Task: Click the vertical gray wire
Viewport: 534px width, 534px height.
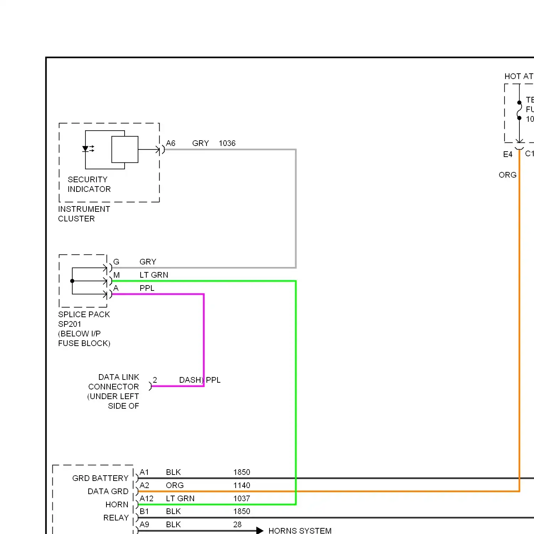Action: coord(295,208)
